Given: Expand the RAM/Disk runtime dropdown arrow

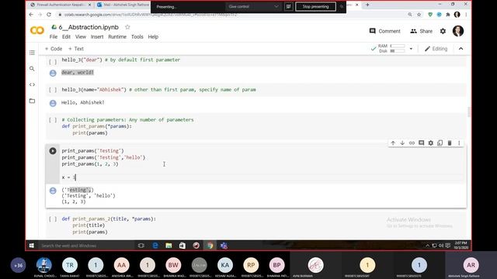Looking at the screenshot, I should pos(411,49).
